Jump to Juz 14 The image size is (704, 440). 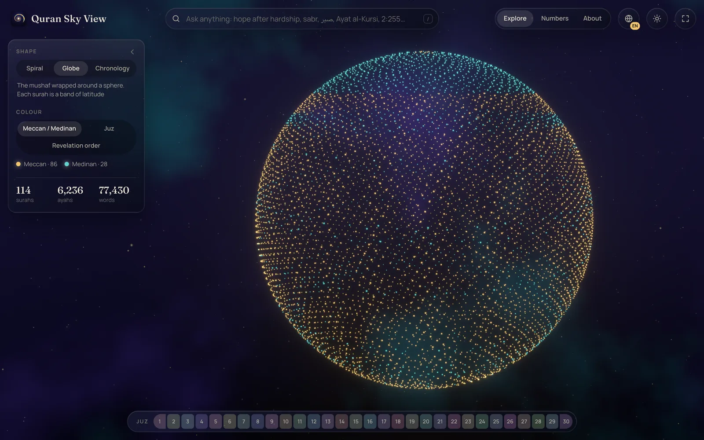(x=342, y=422)
